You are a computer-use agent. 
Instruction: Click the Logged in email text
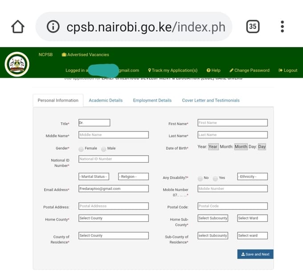[102, 70]
